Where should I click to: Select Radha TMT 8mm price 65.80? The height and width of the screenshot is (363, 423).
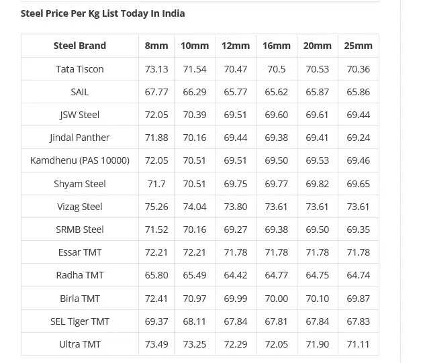point(156,275)
